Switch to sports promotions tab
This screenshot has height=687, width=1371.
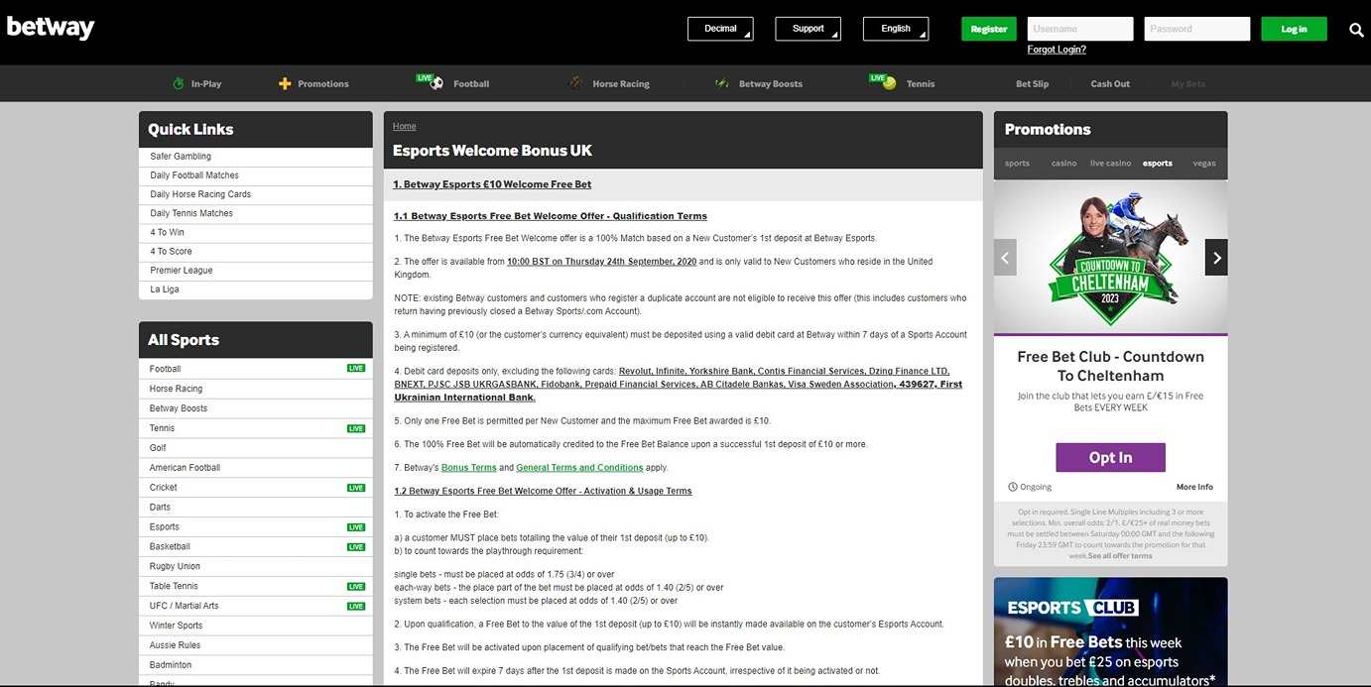tap(1017, 164)
